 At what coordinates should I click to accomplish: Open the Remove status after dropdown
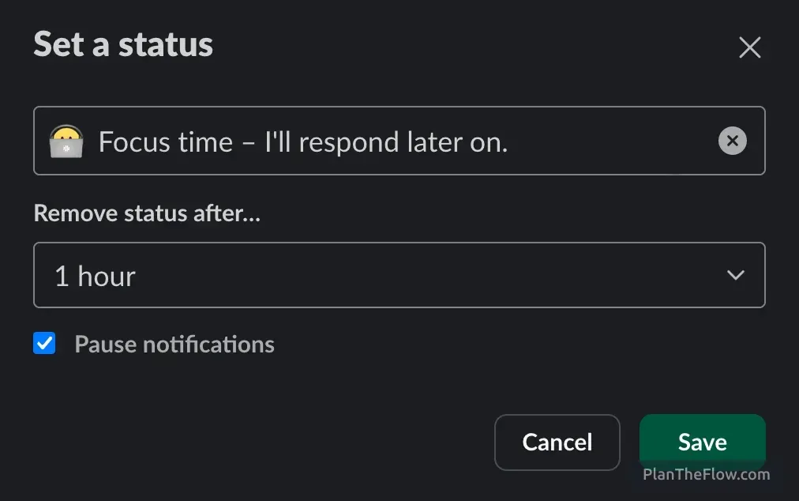(399, 275)
